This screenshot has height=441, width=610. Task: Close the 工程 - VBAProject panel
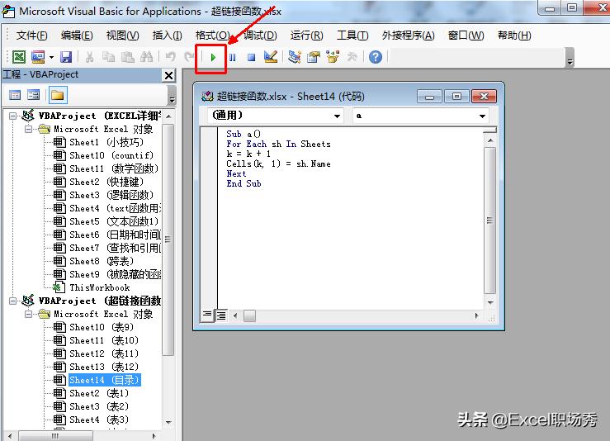pos(169,75)
